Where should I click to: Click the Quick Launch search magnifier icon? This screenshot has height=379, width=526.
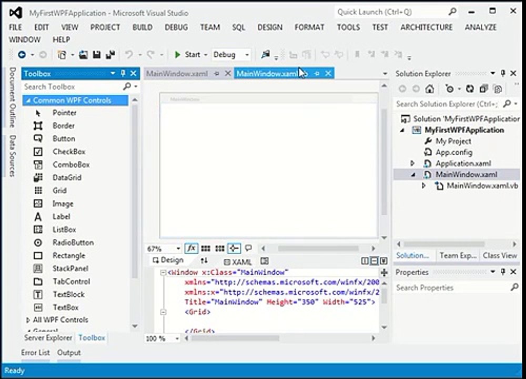[x=452, y=12]
